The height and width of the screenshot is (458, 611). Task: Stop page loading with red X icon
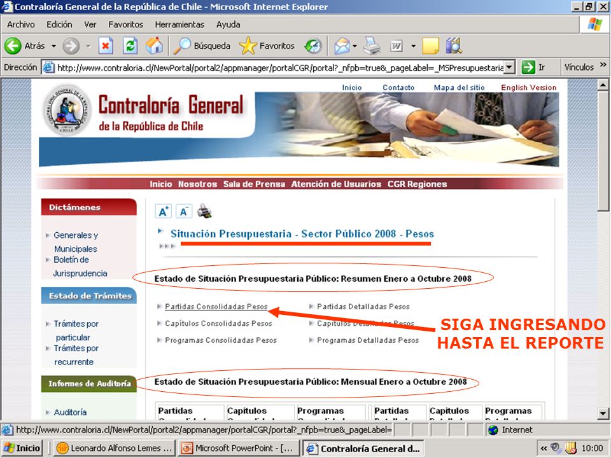click(105, 46)
